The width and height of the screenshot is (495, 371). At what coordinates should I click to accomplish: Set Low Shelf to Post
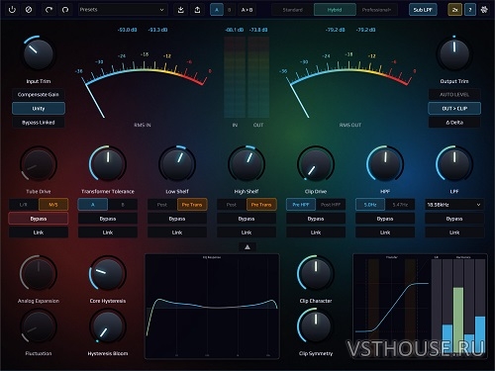(162, 205)
